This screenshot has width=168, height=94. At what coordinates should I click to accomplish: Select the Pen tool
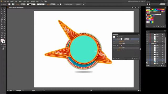pyautogui.click(x=2, y=14)
